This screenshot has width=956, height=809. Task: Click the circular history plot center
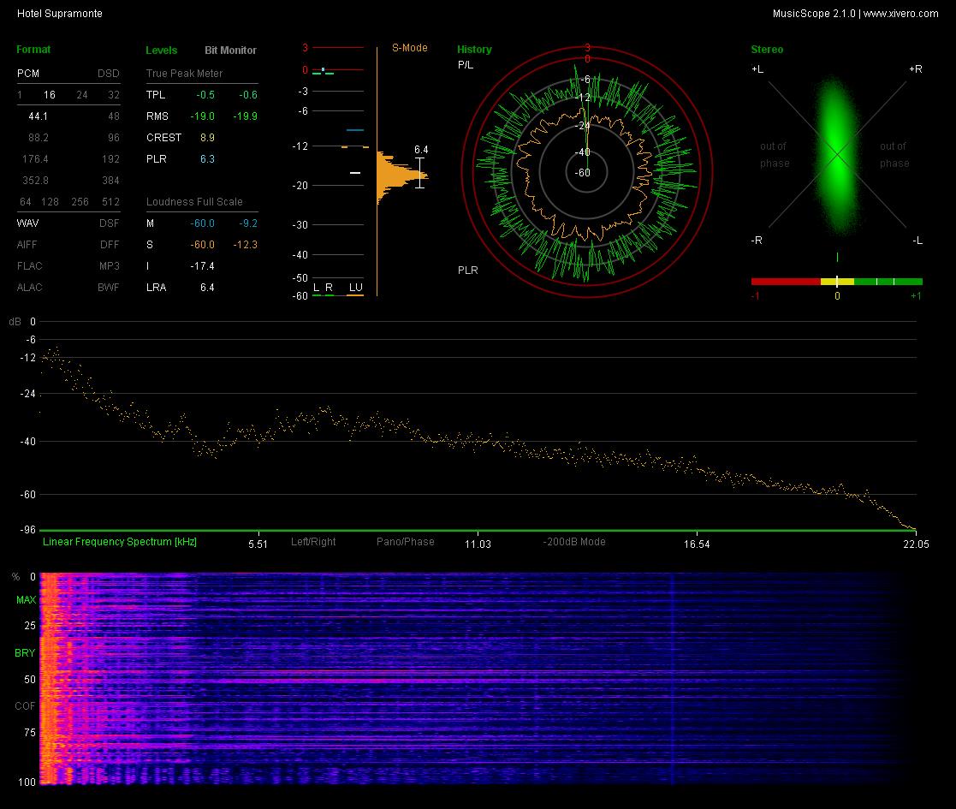click(x=586, y=173)
